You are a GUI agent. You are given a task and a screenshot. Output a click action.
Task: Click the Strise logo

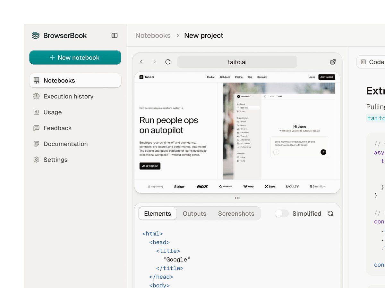coord(180,187)
